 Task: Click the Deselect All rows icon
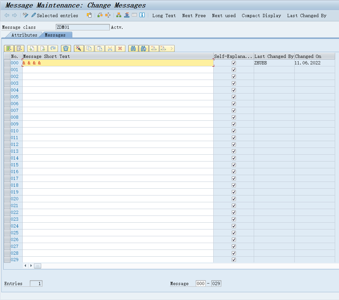[19, 49]
